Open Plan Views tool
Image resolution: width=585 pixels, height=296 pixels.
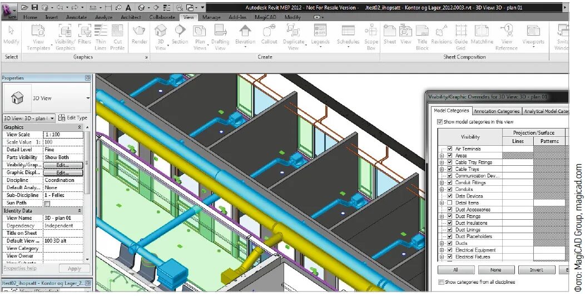(200, 37)
